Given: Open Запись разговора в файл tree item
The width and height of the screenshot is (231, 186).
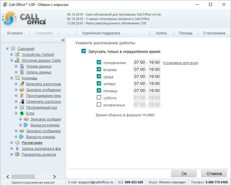Looking at the screenshot, I should point(41,148).
